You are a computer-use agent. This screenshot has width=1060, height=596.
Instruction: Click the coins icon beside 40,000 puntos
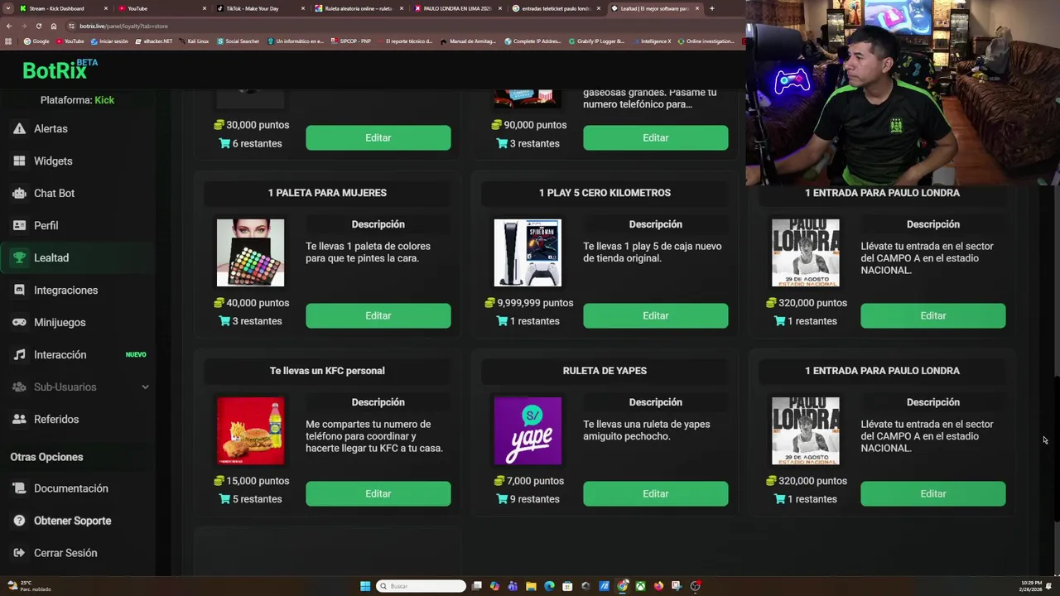tap(219, 303)
